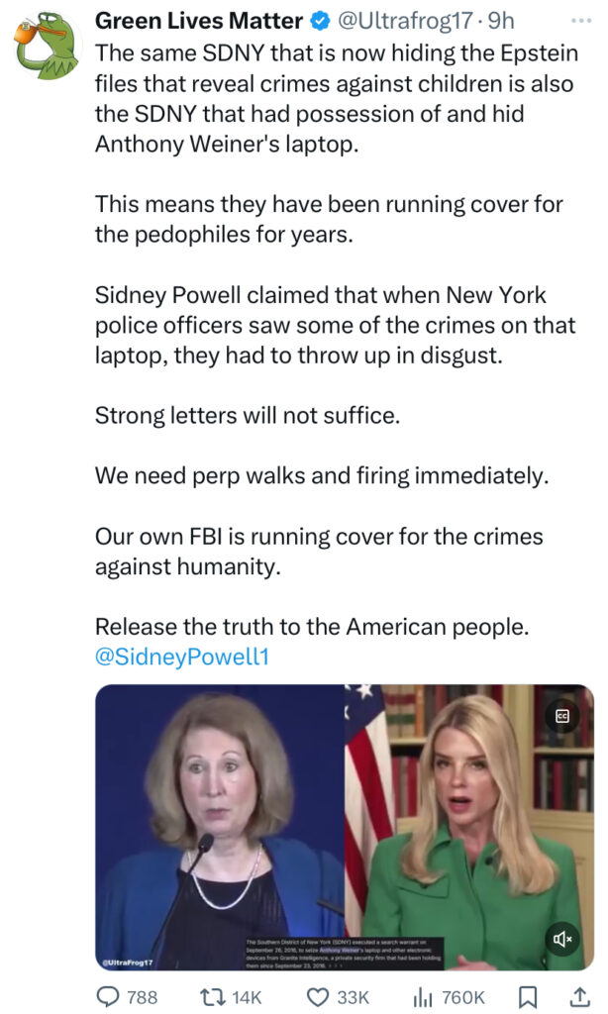The width and height of the screenshot is (608, 1014).
Task: Like the post with the heart icon
Action: click(x=318, y=996)
